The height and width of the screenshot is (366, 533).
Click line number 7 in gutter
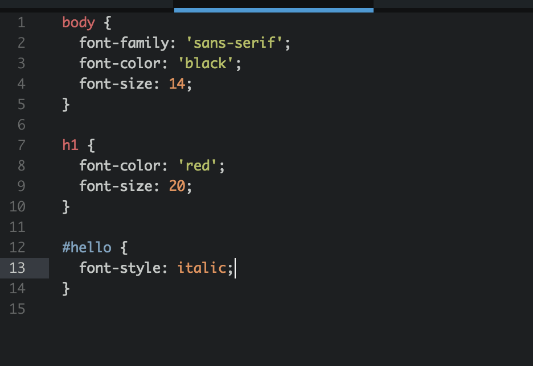point(22,145)
